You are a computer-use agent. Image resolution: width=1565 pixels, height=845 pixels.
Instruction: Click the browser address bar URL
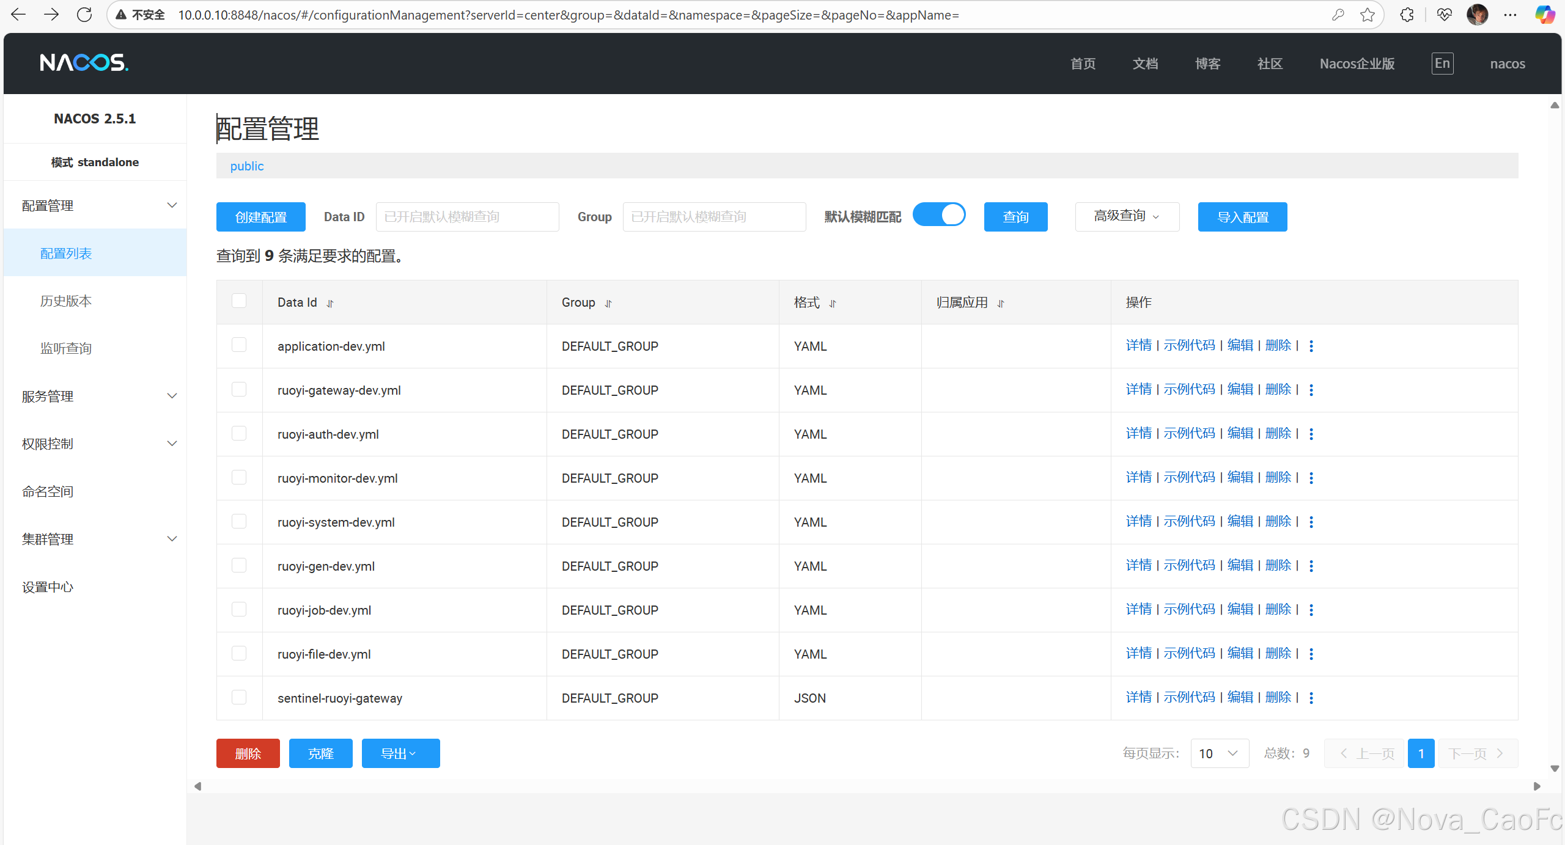pos(569,15)
